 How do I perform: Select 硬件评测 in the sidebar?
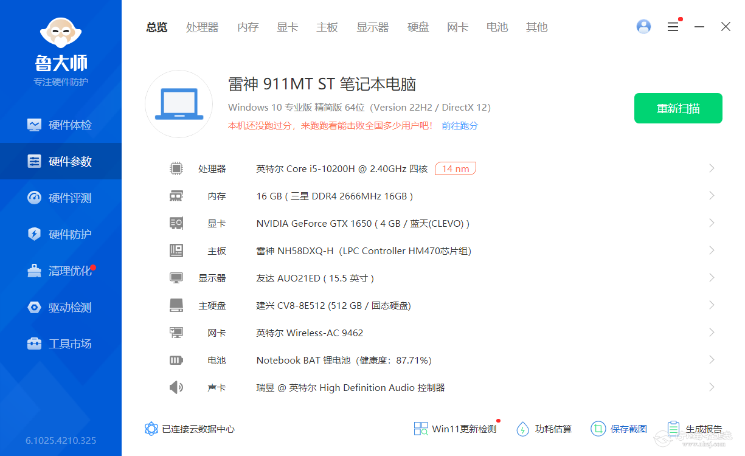coord(61,198)
